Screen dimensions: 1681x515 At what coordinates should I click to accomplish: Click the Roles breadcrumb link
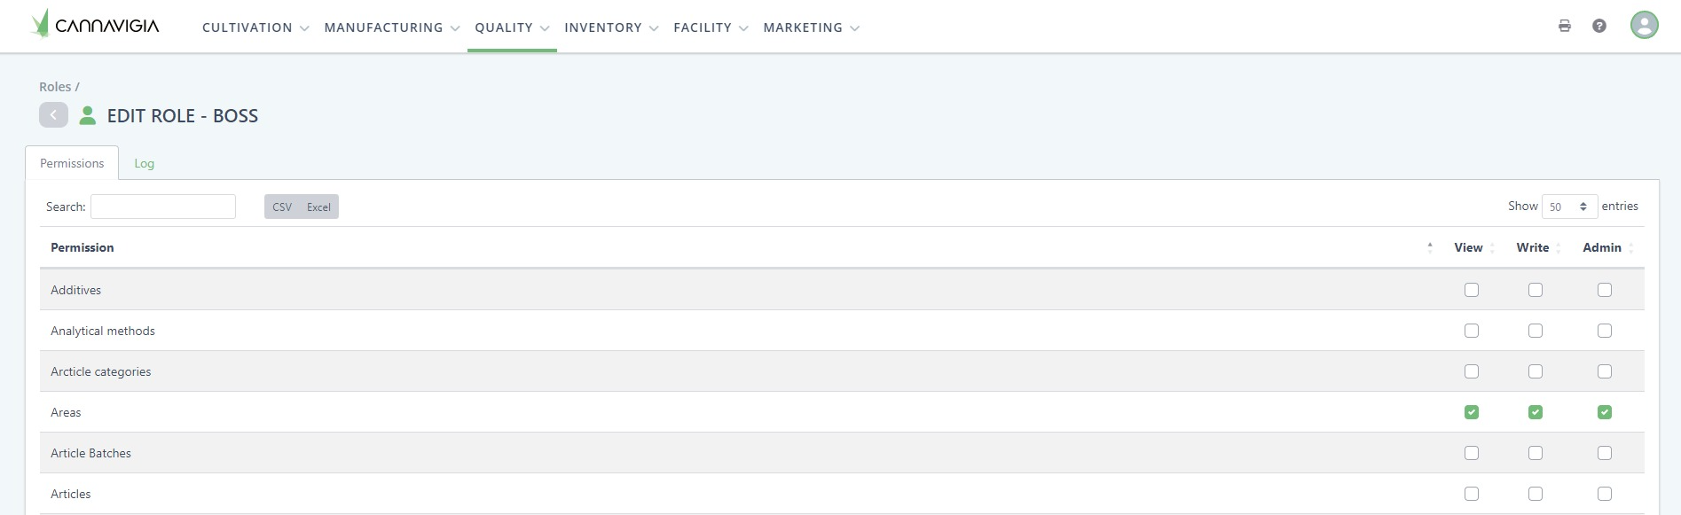(x=55, y=87)
